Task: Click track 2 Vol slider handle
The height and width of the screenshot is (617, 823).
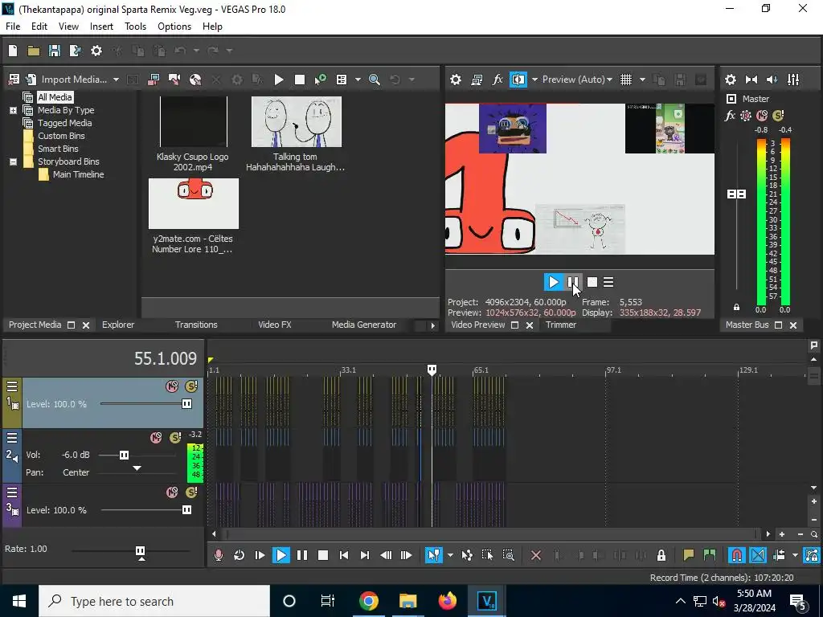Action: click(x=124, y=455)
